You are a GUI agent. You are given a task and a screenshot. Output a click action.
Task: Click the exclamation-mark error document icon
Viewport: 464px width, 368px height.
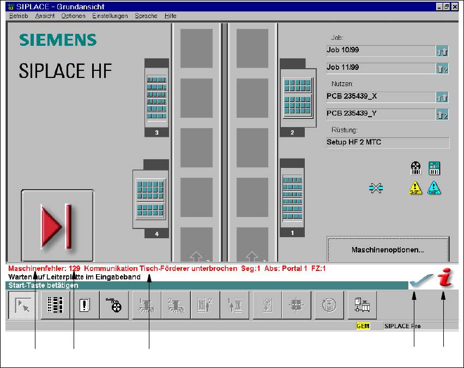tap(85, 305)
